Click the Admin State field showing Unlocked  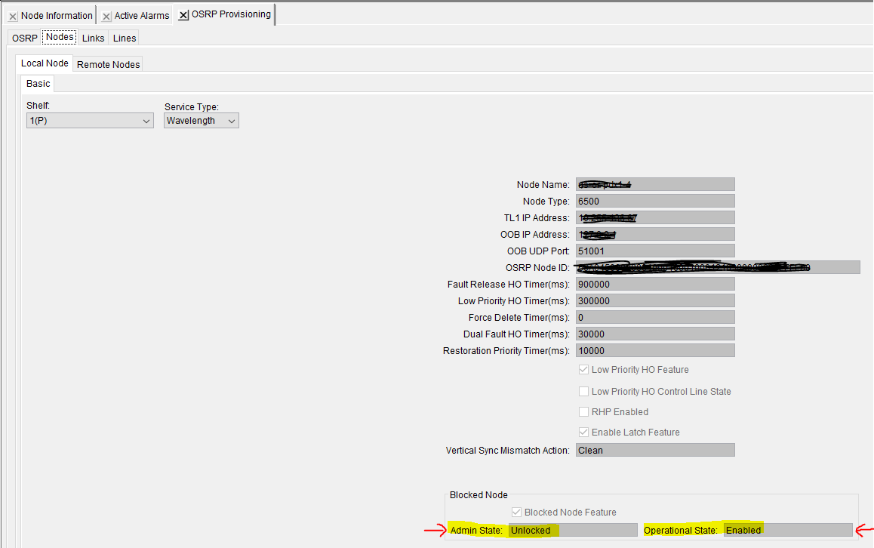[573, 530]
